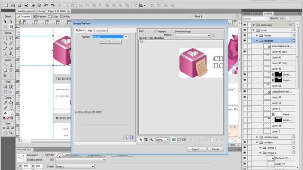Screen dimensions: 303x170
Task: Click the plus button beside Saved settings
Action: point(213,36)
